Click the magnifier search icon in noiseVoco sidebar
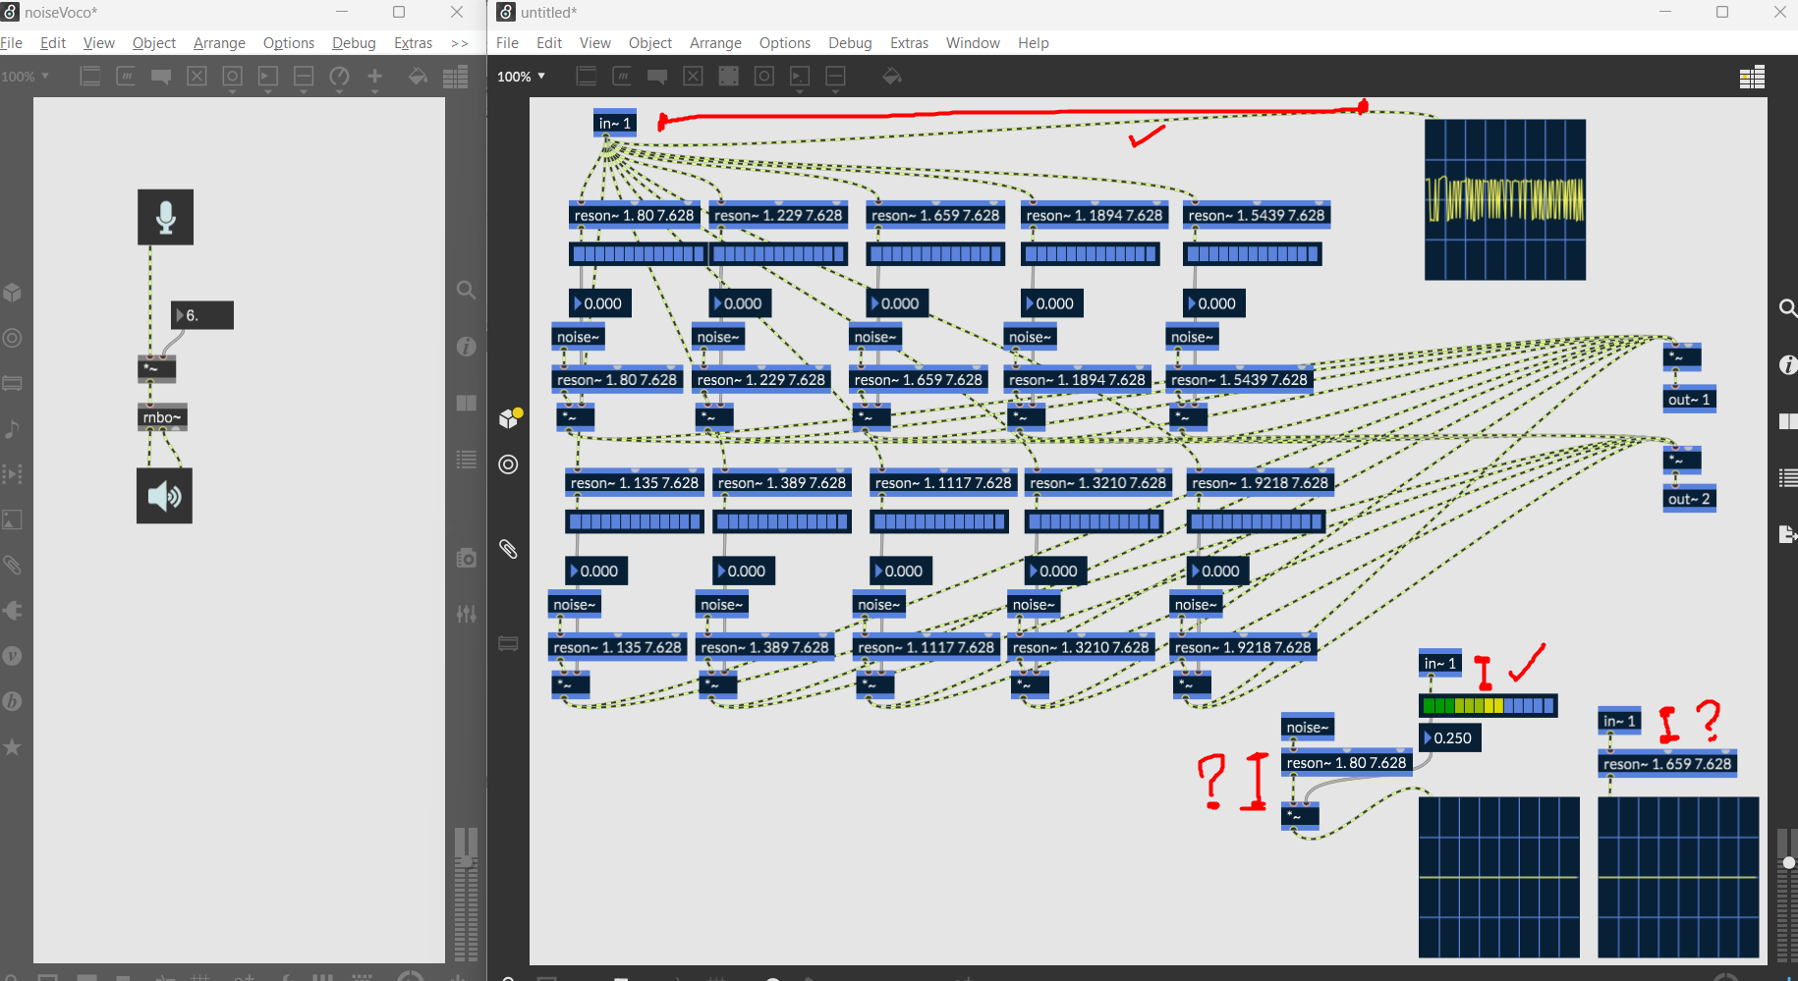 tap(467, 290)
